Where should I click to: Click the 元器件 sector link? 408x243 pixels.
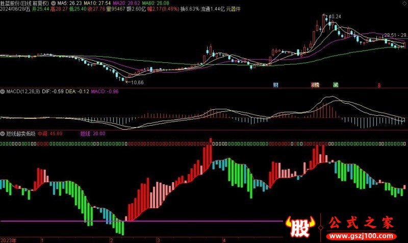[233, 9]
